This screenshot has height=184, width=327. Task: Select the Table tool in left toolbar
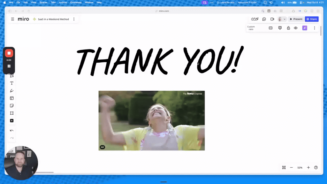[12, 98]
